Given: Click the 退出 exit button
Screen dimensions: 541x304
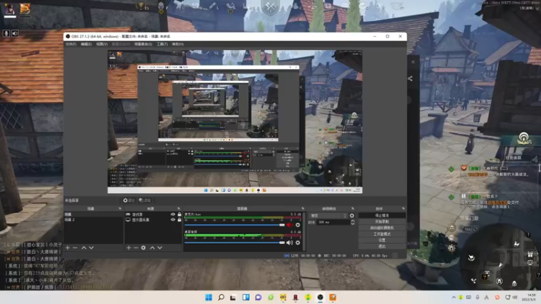Looking at the screenshot, I should point(382,247).
